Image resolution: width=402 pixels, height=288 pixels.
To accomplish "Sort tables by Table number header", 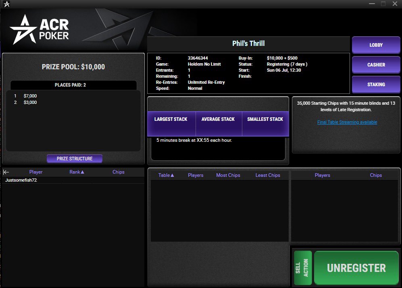I will coord(166,175).
